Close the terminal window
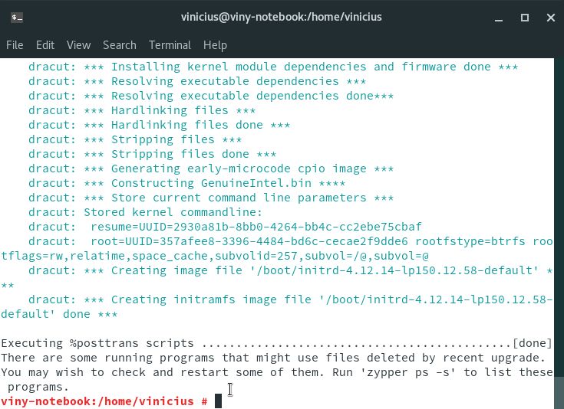Screen dimensions: 564x409 551,18
